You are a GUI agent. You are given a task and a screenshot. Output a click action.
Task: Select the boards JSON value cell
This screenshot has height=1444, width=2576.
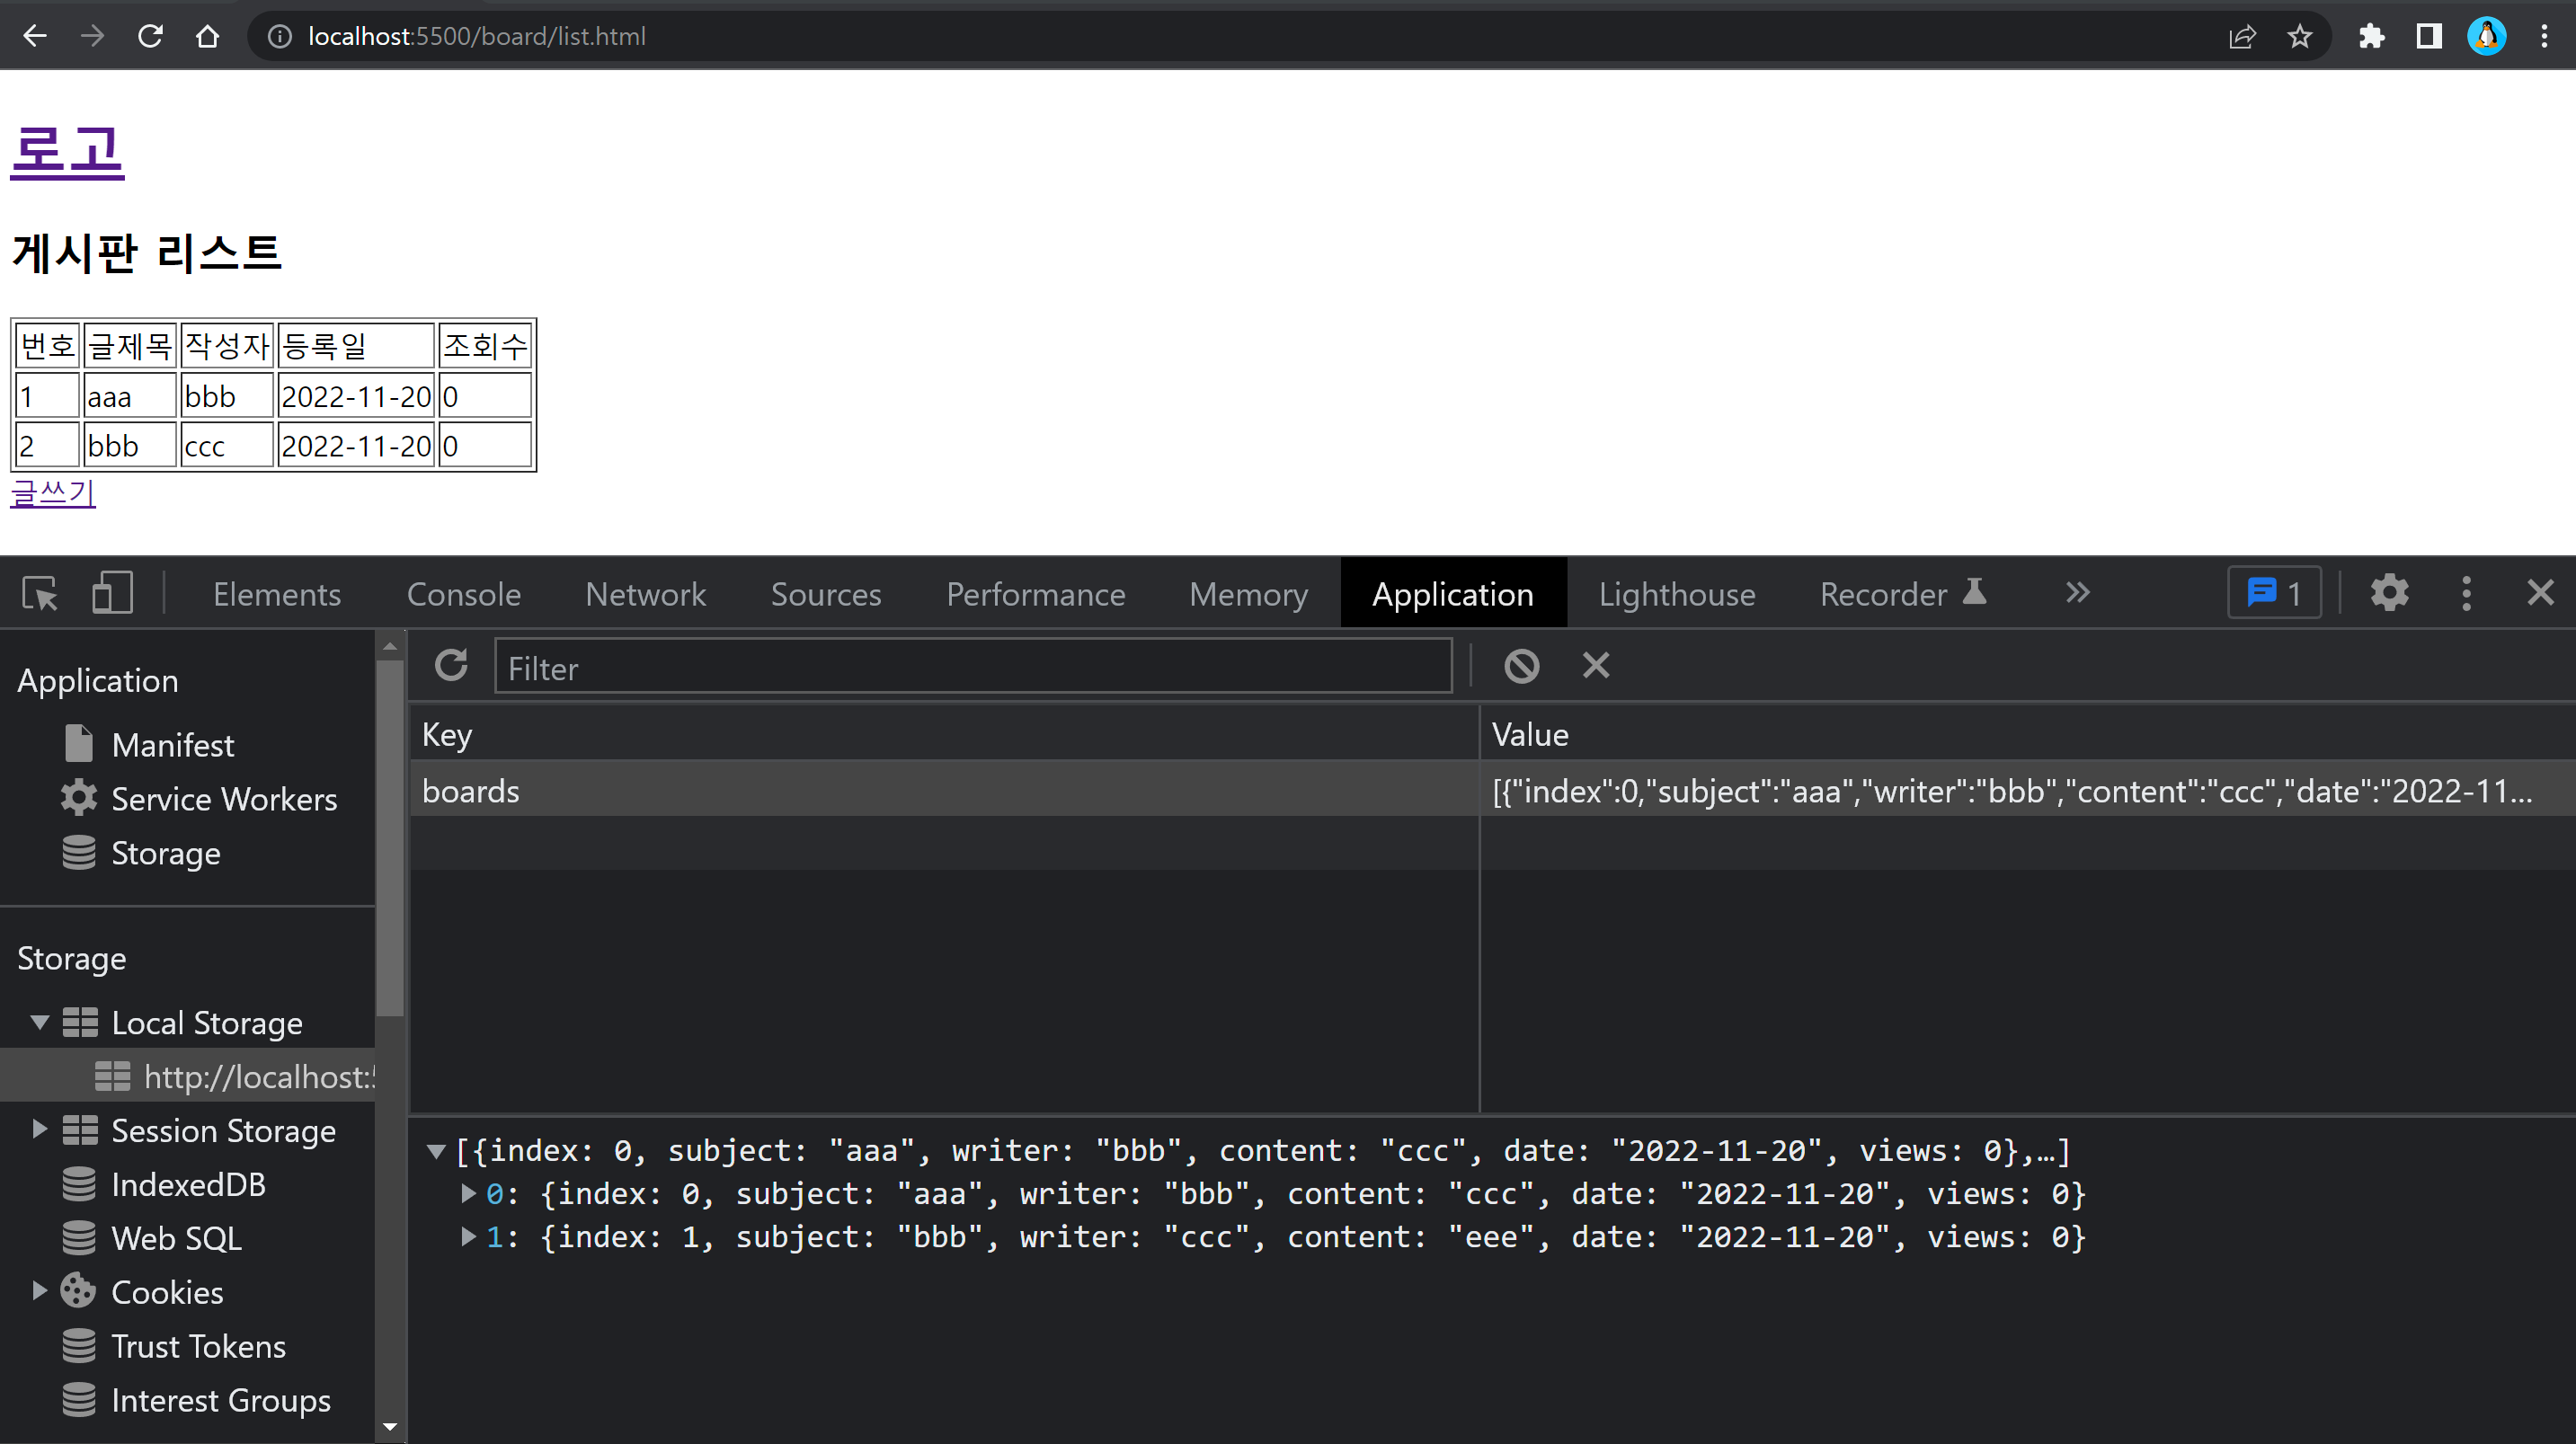click(x=2028, y=791)
